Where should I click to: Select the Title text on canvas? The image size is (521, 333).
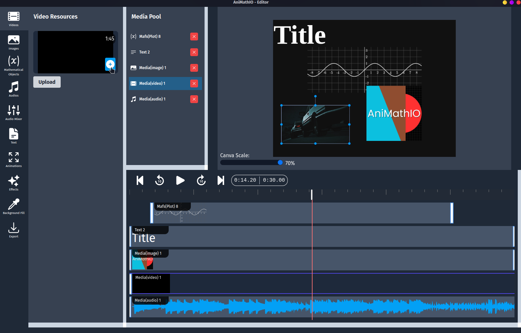pos(300,35)
